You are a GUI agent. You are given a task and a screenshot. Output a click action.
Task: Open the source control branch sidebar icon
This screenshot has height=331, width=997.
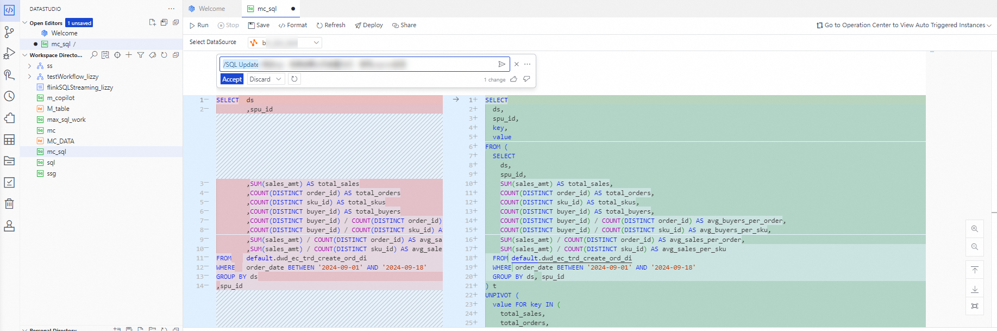coord(9,32)
